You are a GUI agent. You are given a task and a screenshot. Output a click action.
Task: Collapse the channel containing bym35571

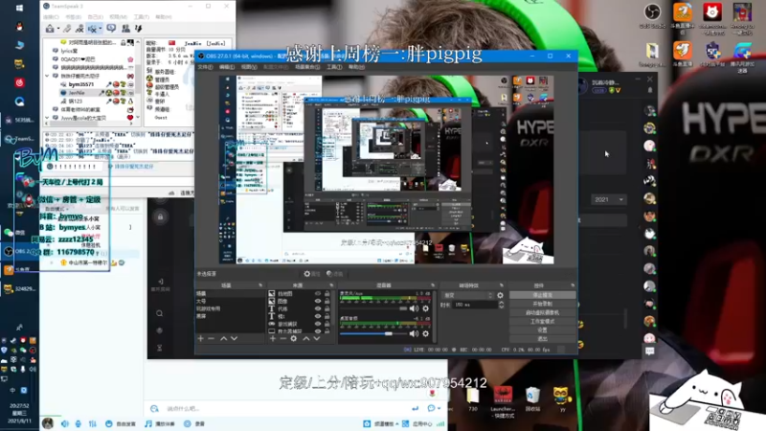tap(47, 76)
